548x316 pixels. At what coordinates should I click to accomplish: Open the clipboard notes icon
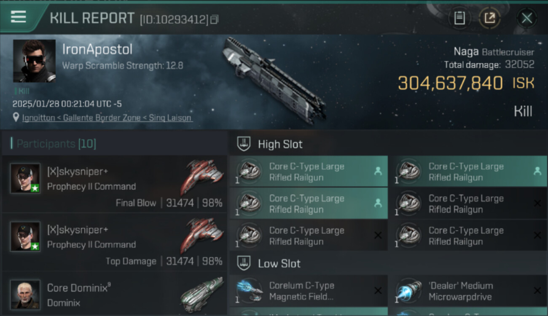pos(459,18)
